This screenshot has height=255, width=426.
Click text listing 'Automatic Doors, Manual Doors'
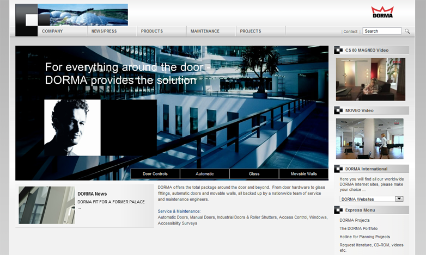click(x=242, y=220)
